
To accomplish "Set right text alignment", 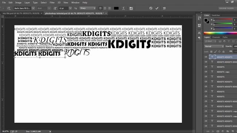I will pyautogui.click(x=110, y=8).
